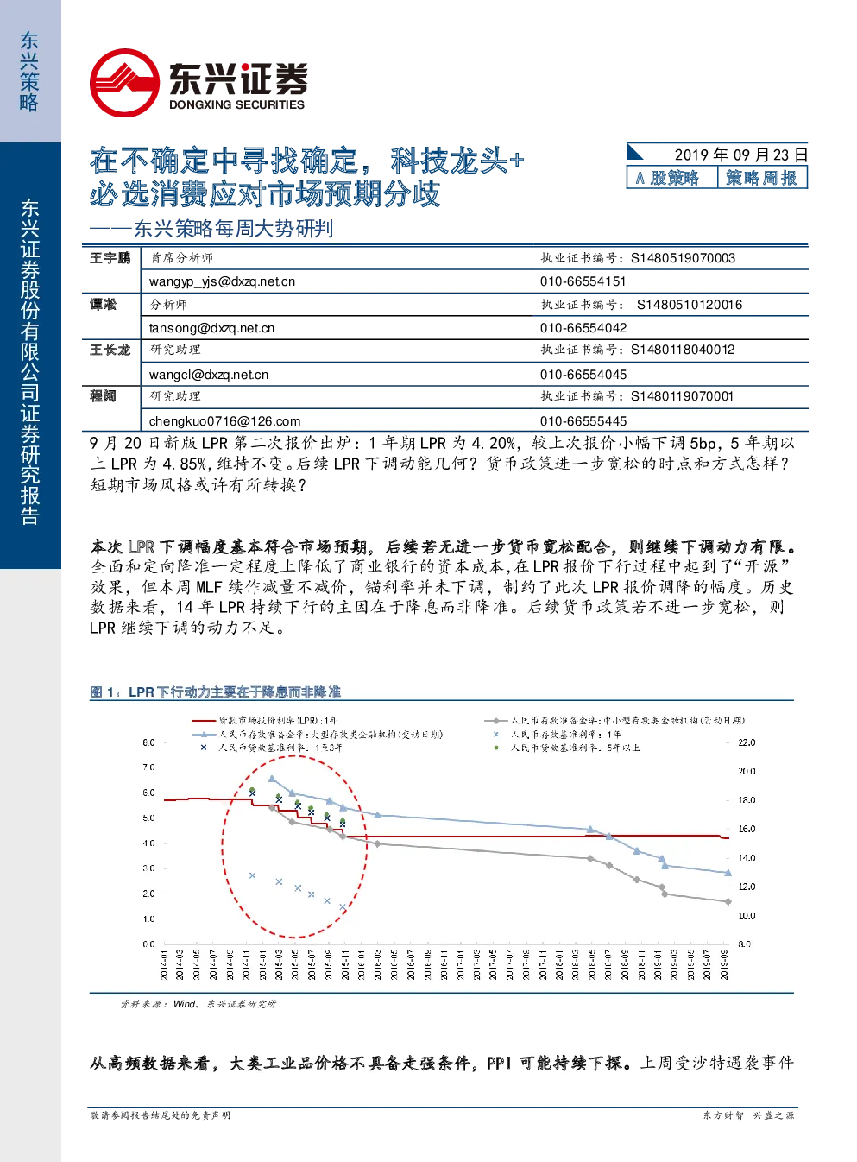Image resolution: width=857 pixels, height=1162 pixels.
Task: Click the job title '首席分析师'
Action: (181, 258)
